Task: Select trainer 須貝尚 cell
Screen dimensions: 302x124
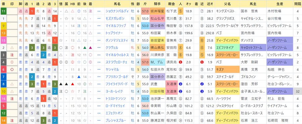Action: click(171, 62)
